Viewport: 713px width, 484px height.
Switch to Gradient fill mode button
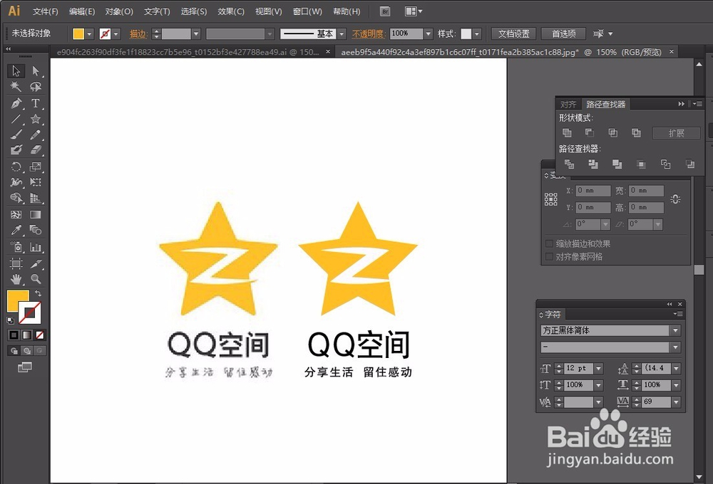(x=27, y=335)
